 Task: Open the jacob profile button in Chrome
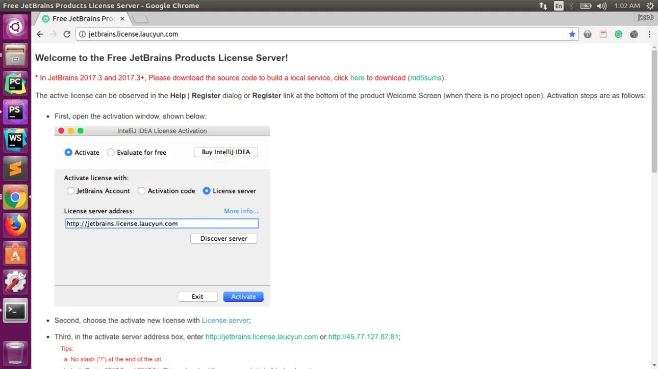pos(645,17)
